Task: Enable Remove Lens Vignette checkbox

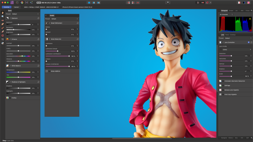Action: 223,90
